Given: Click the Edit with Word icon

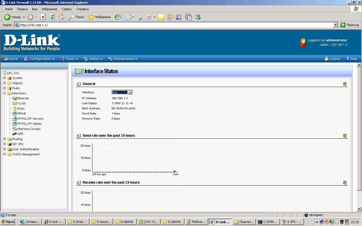Looking at the screenshot, I should 149,17.
